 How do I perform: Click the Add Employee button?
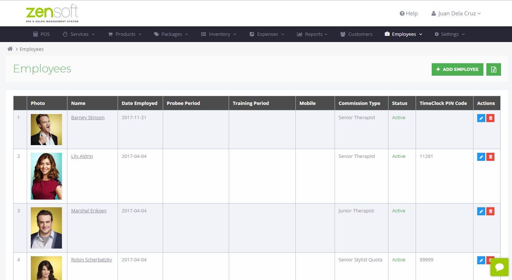pos(457,69)
